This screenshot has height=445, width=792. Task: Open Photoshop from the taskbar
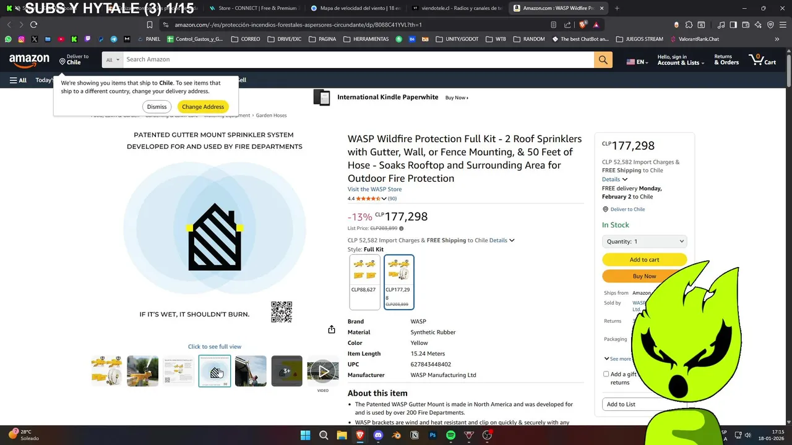433,435
